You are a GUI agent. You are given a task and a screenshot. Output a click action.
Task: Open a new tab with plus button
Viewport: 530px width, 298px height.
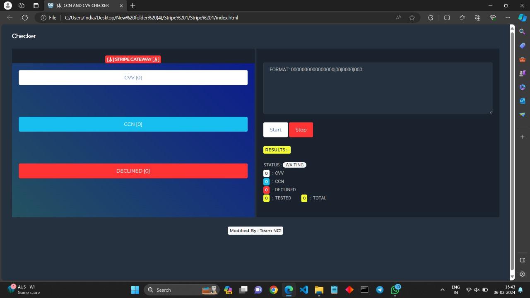[132, 5]
